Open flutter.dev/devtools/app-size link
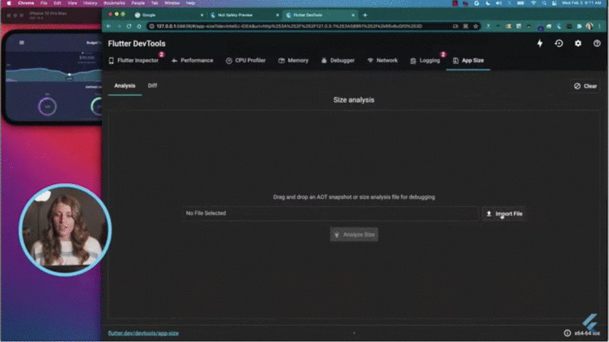Viewport: 609px width, 342px height. [144, 333]
